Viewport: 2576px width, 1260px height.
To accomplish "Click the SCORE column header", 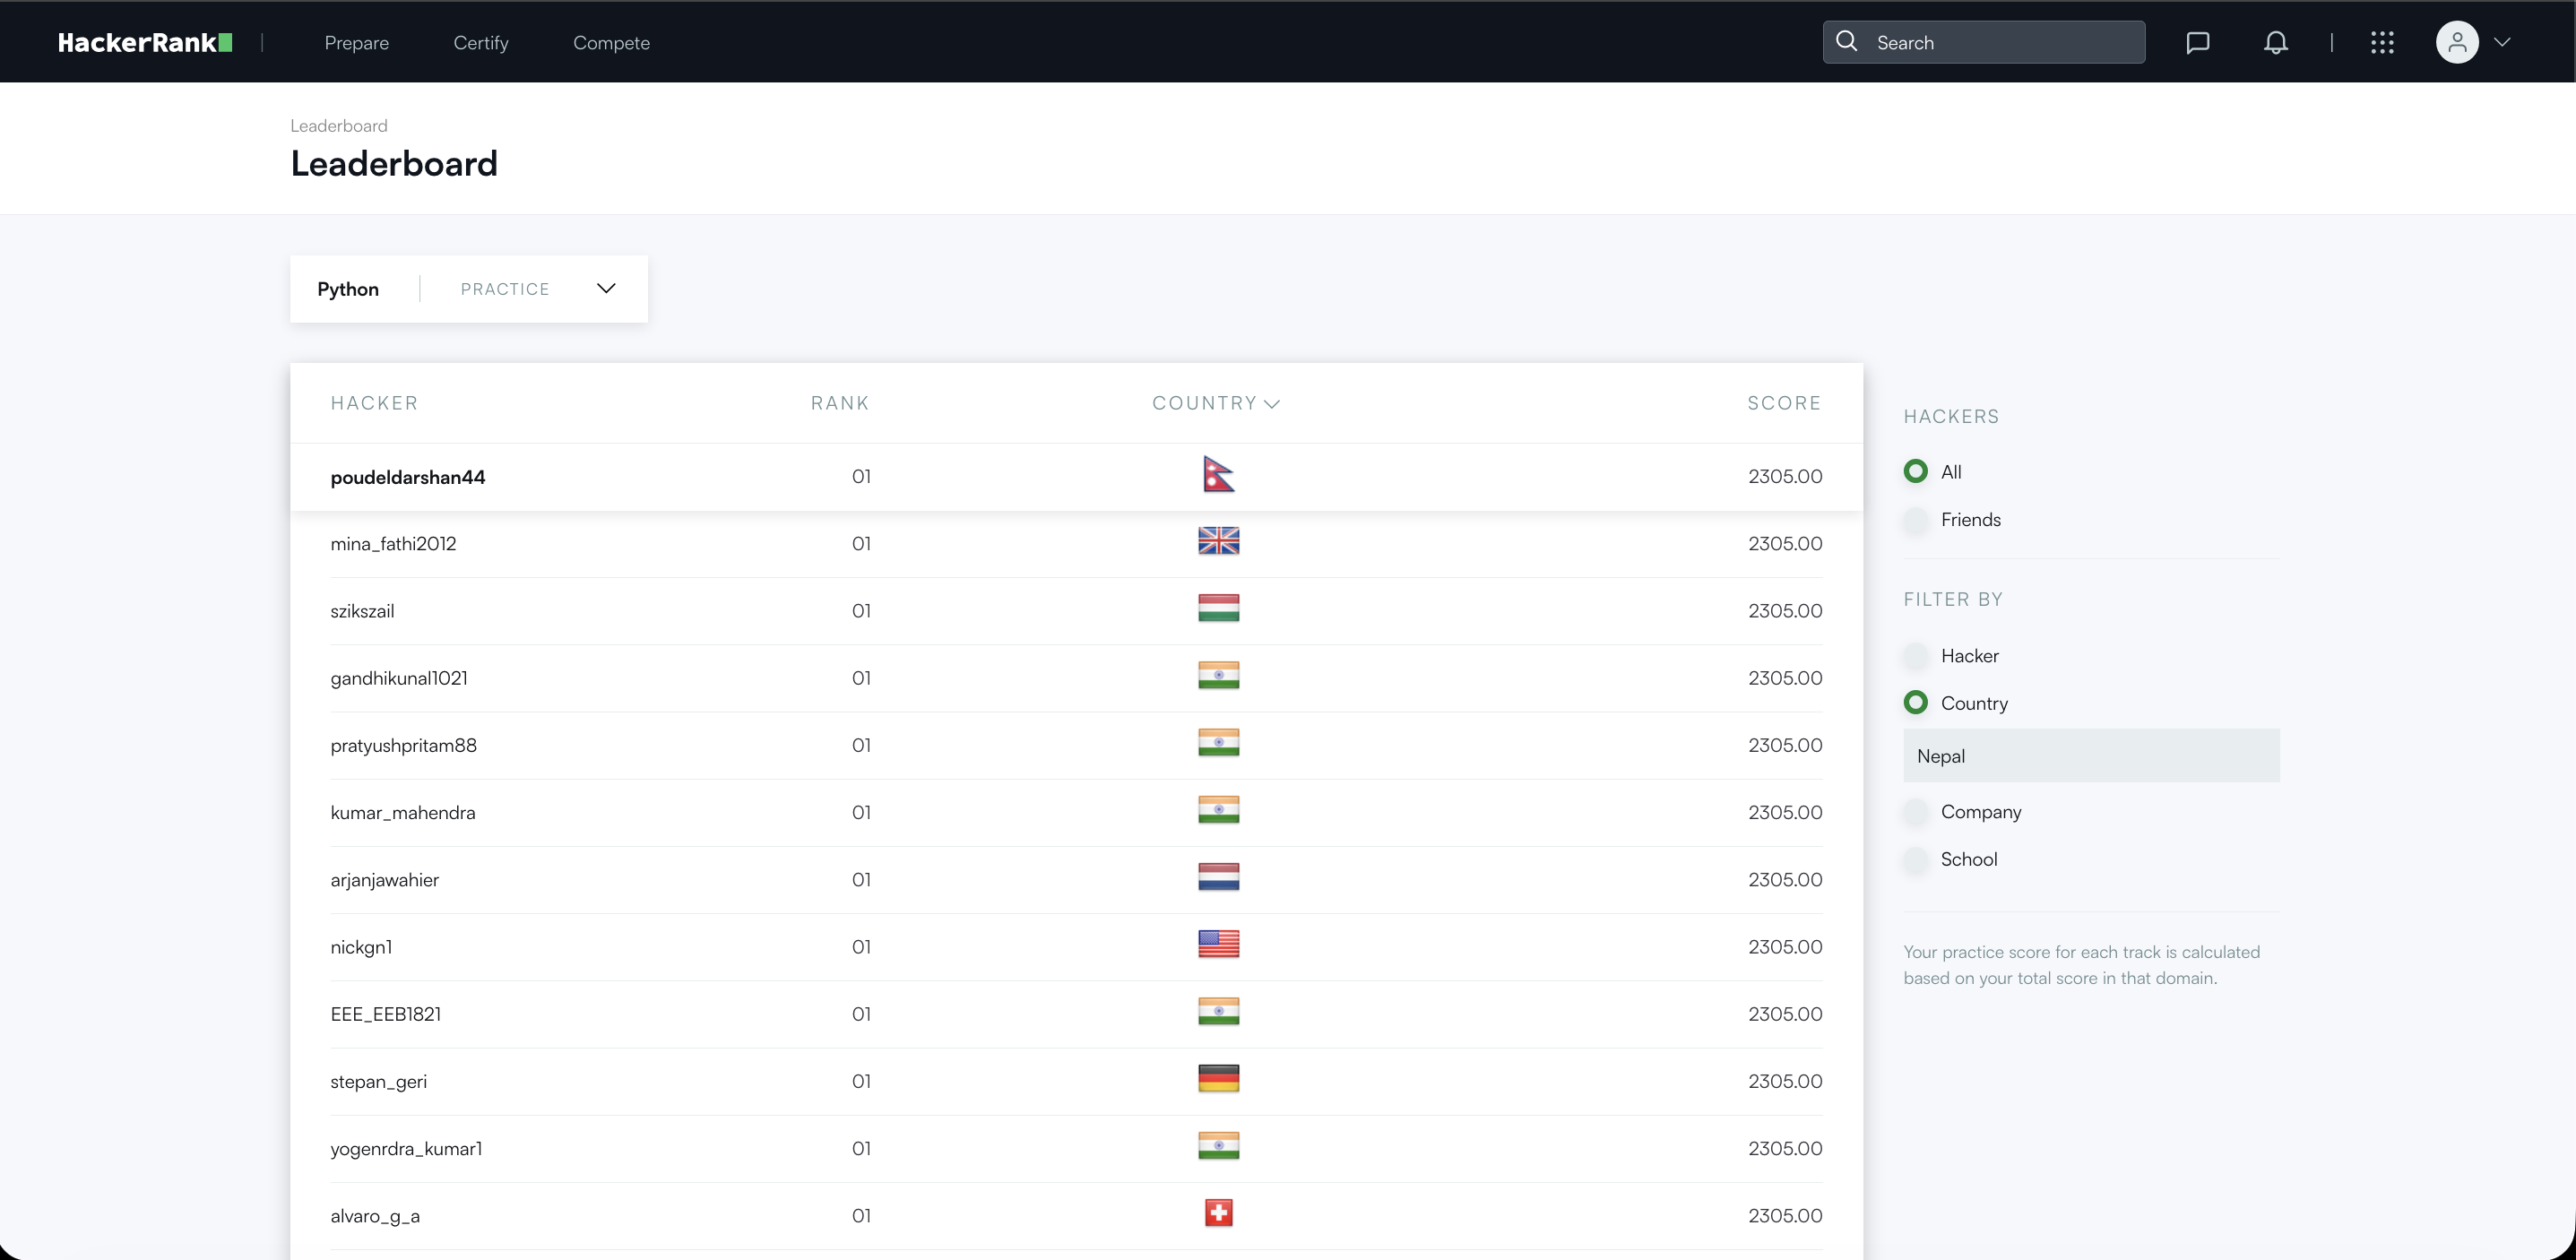I will [x=1784, y=403].
